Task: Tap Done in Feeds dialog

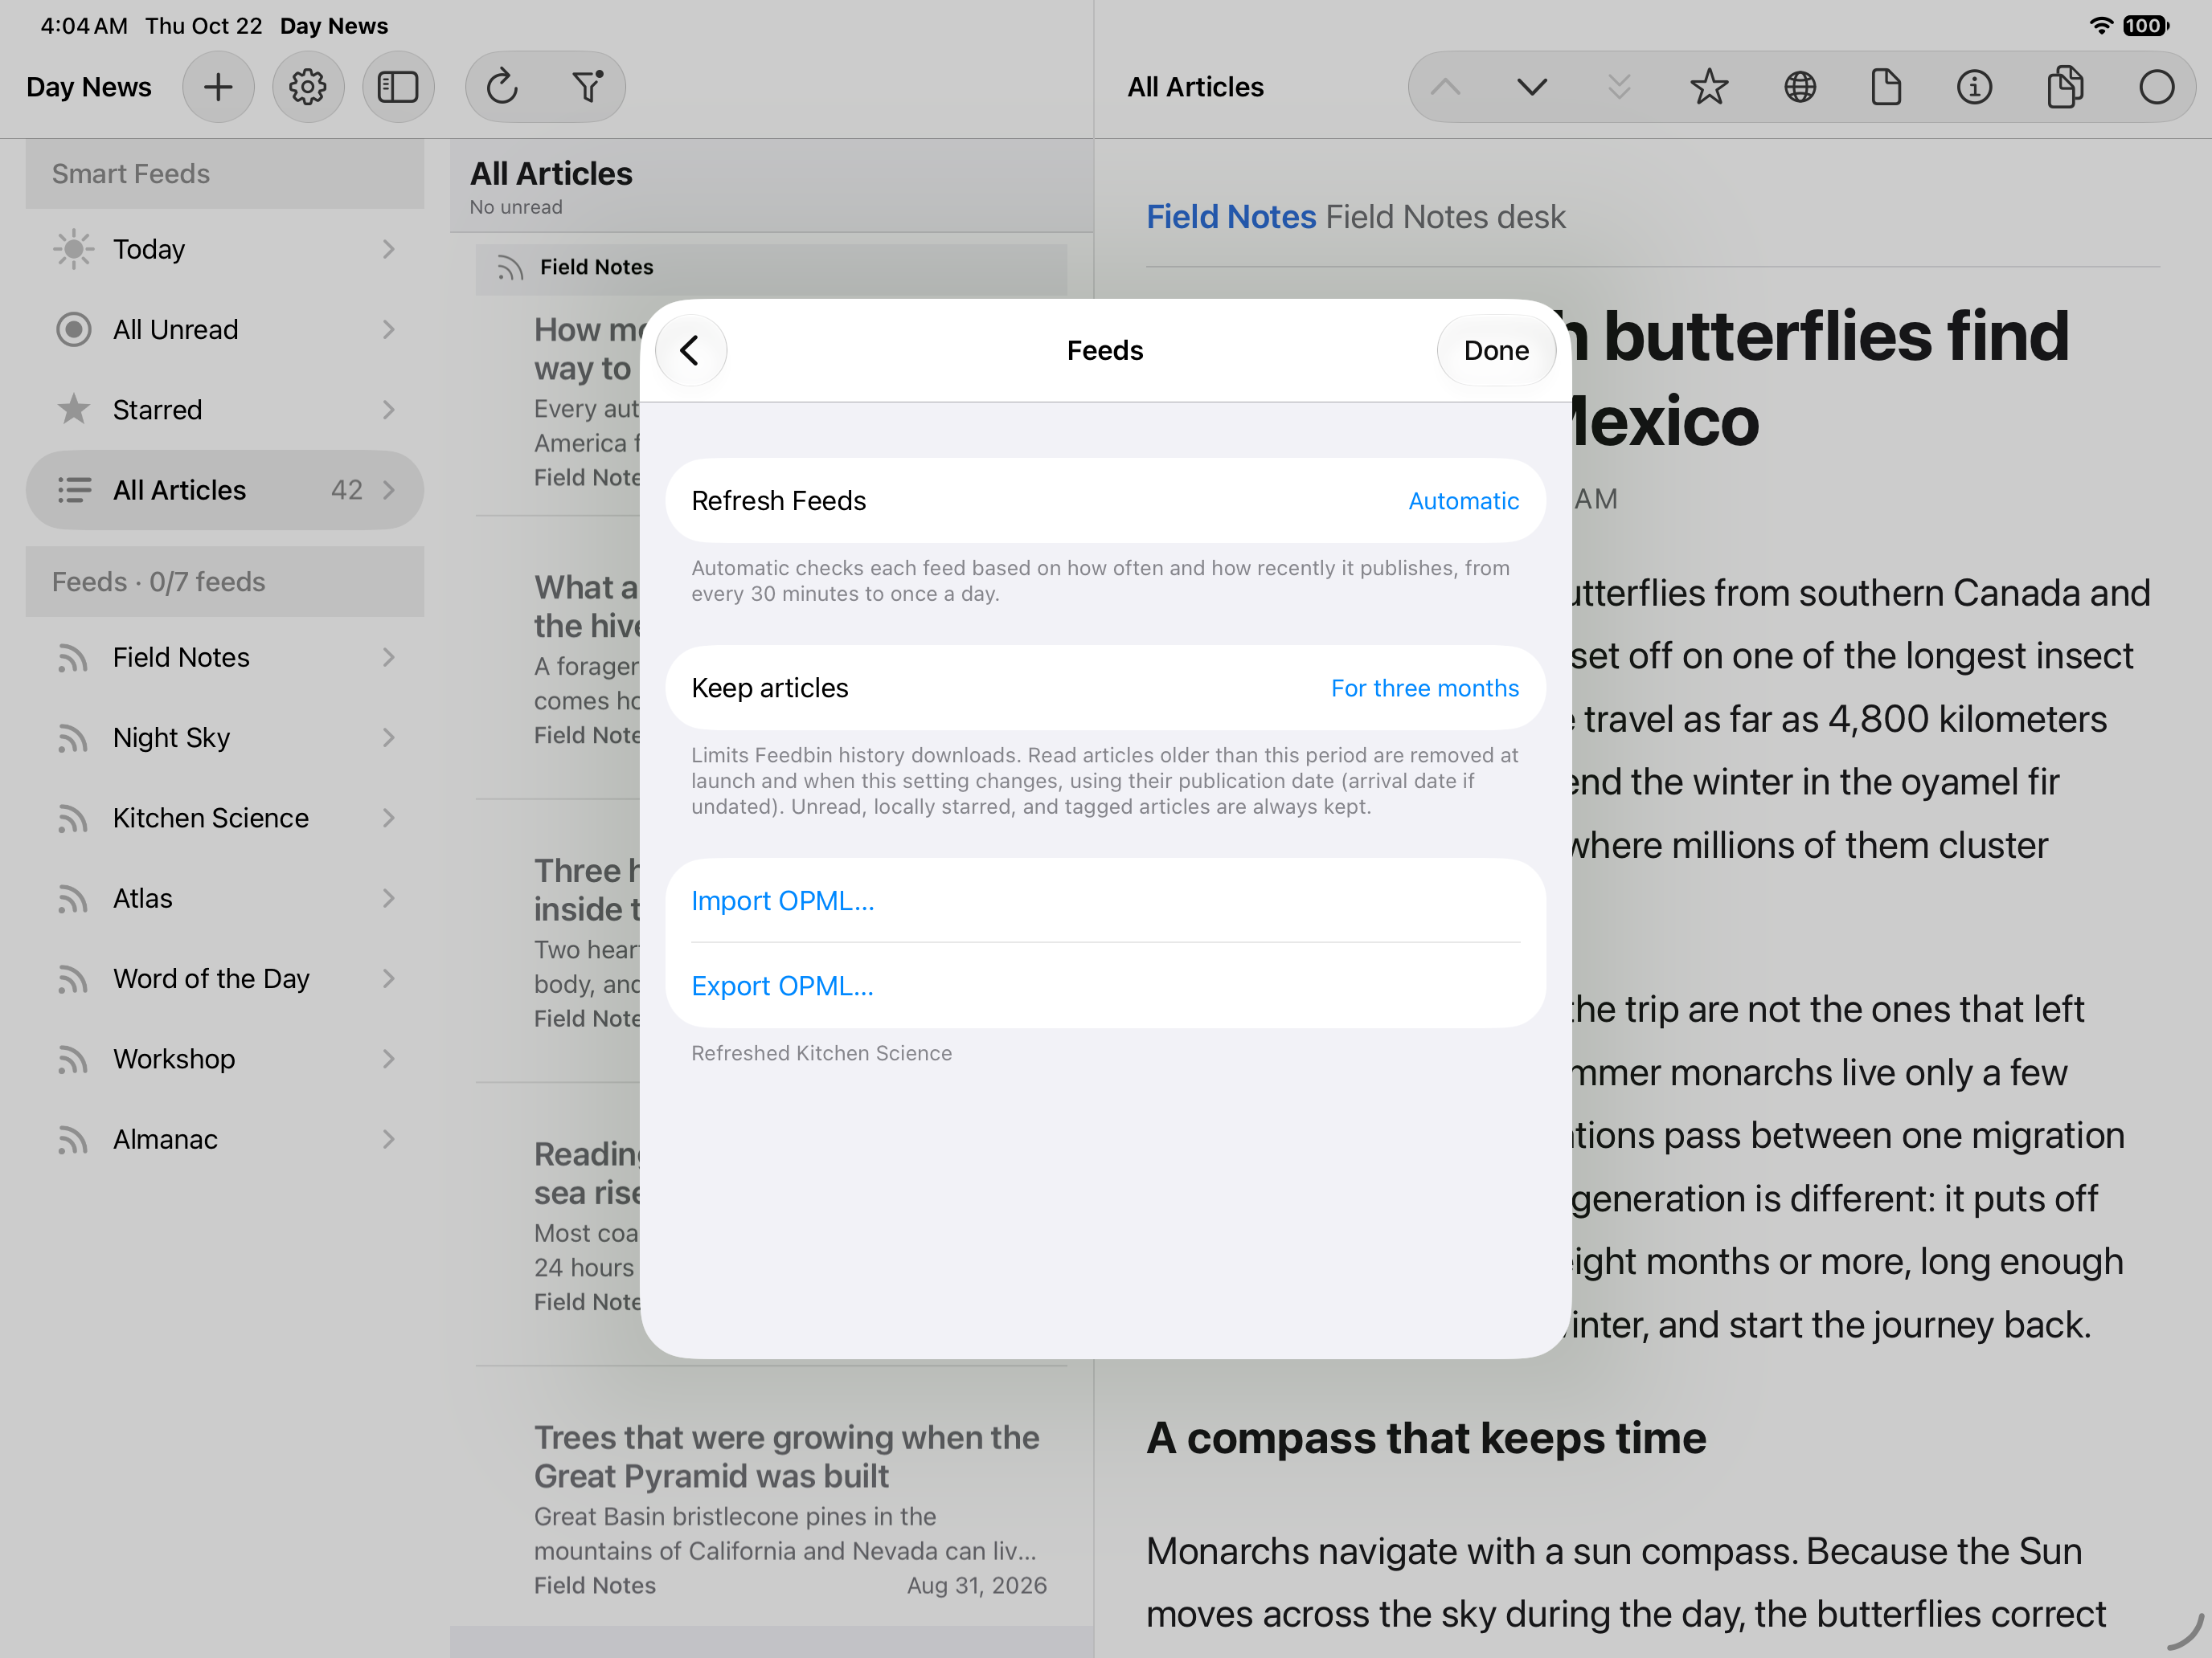Action: point(1496,351)
